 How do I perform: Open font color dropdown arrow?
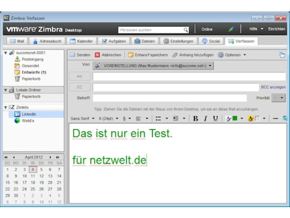(x=242, y=118)
